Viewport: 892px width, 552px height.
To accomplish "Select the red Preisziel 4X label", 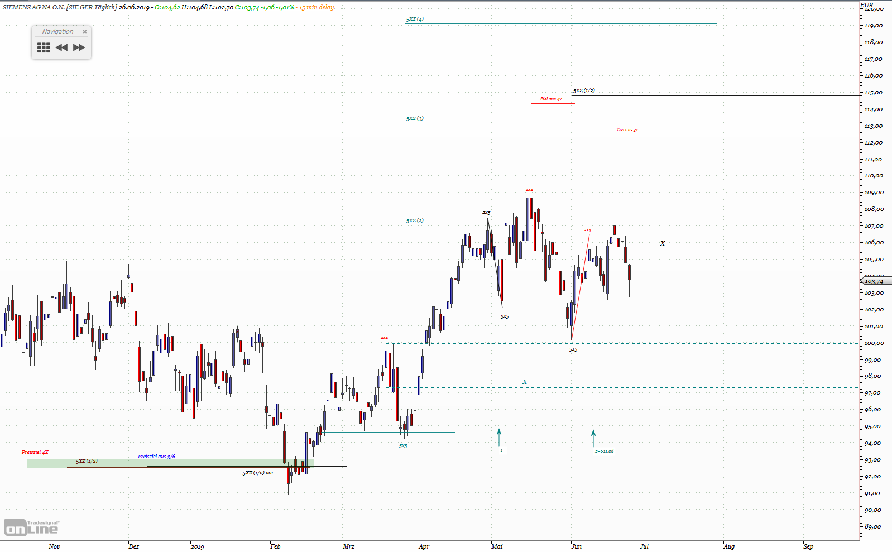I will [35, 452].
